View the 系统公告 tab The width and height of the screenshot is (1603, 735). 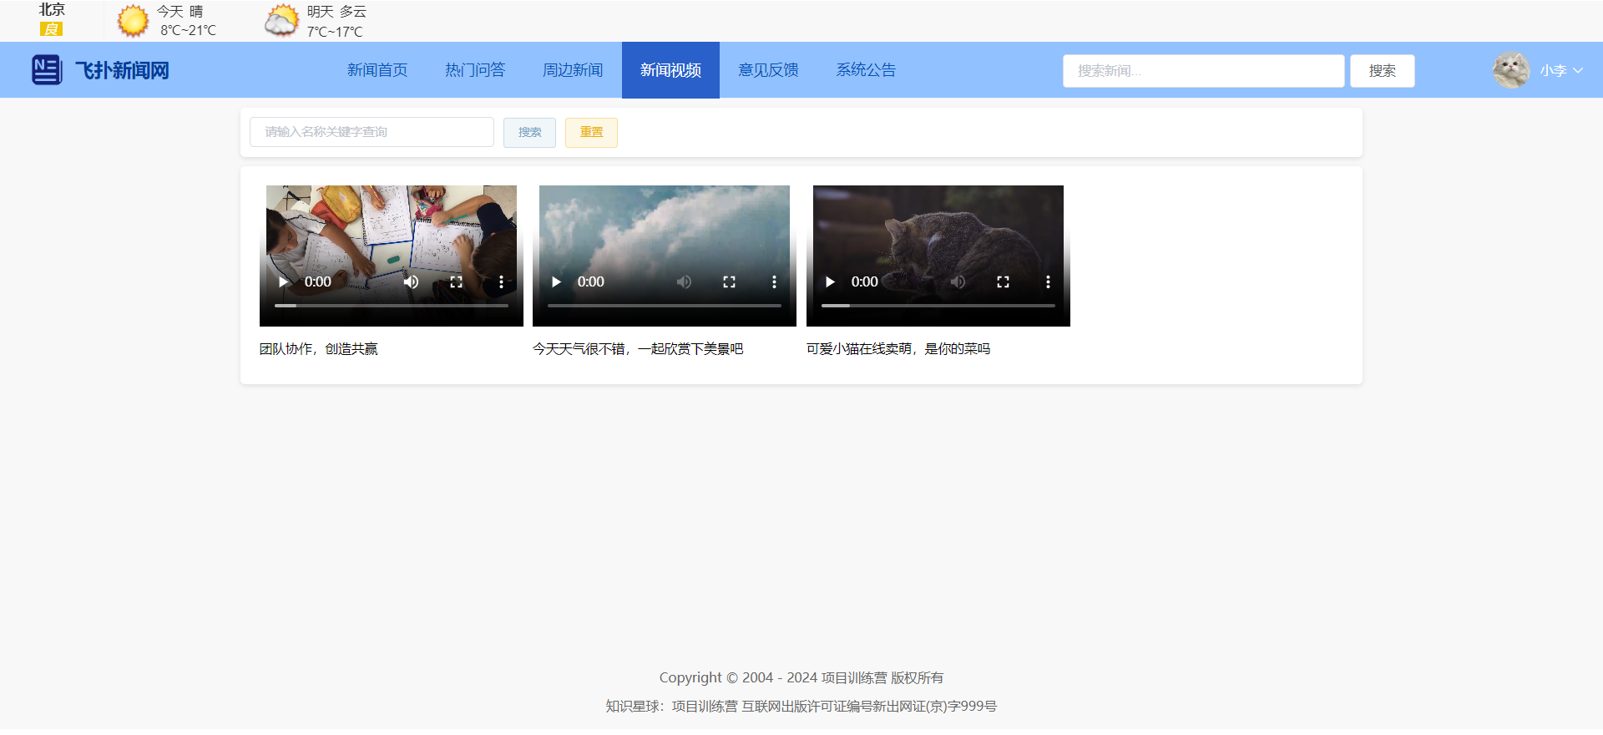(x=866, y=70)
